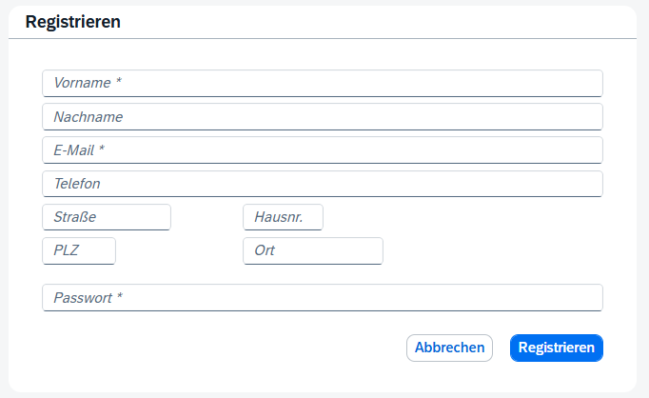Set focus on the street name box
This screenshot has height=398, width=649.
coord(107,217)
